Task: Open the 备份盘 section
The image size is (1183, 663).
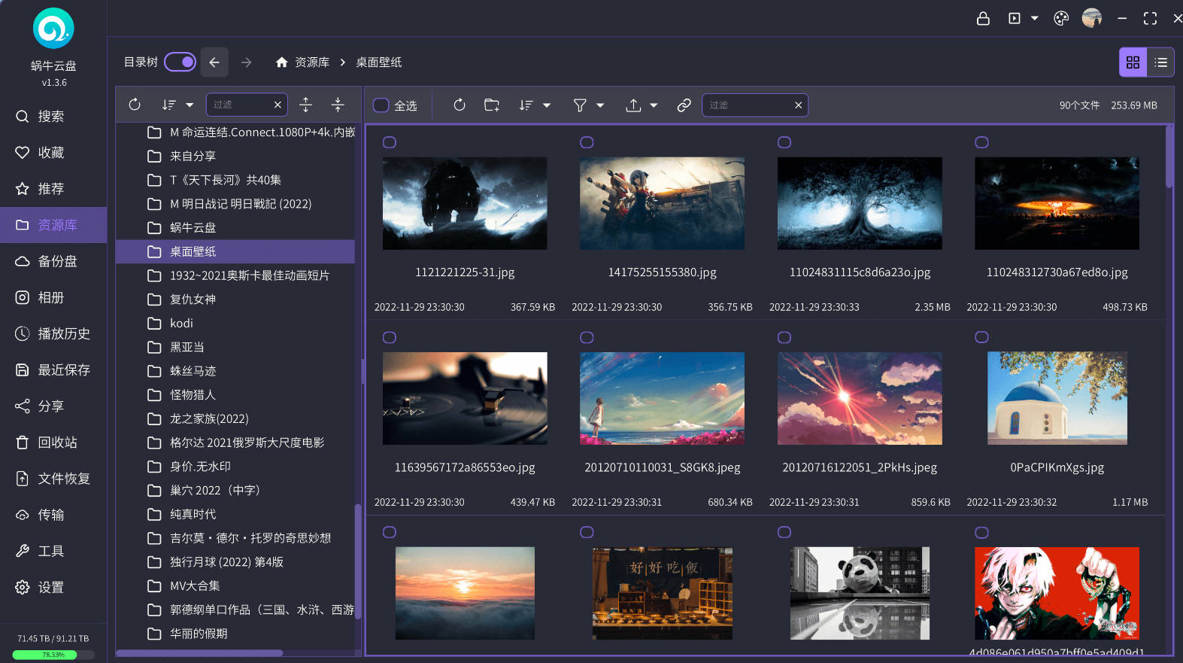Action: tap(53, 261)
